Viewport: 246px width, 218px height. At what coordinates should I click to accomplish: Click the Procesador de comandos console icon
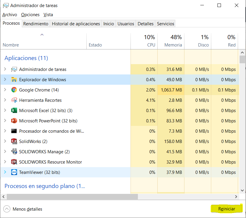pyautogui.click(x=14, y=131)
